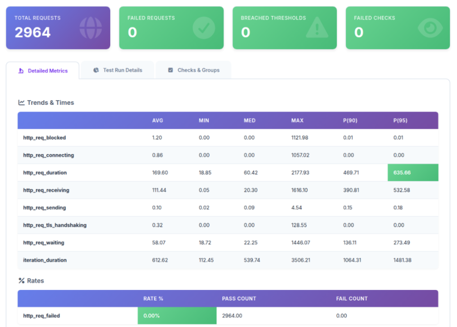
Task: Select the http_req_sending row label
Action: [44, 208]
